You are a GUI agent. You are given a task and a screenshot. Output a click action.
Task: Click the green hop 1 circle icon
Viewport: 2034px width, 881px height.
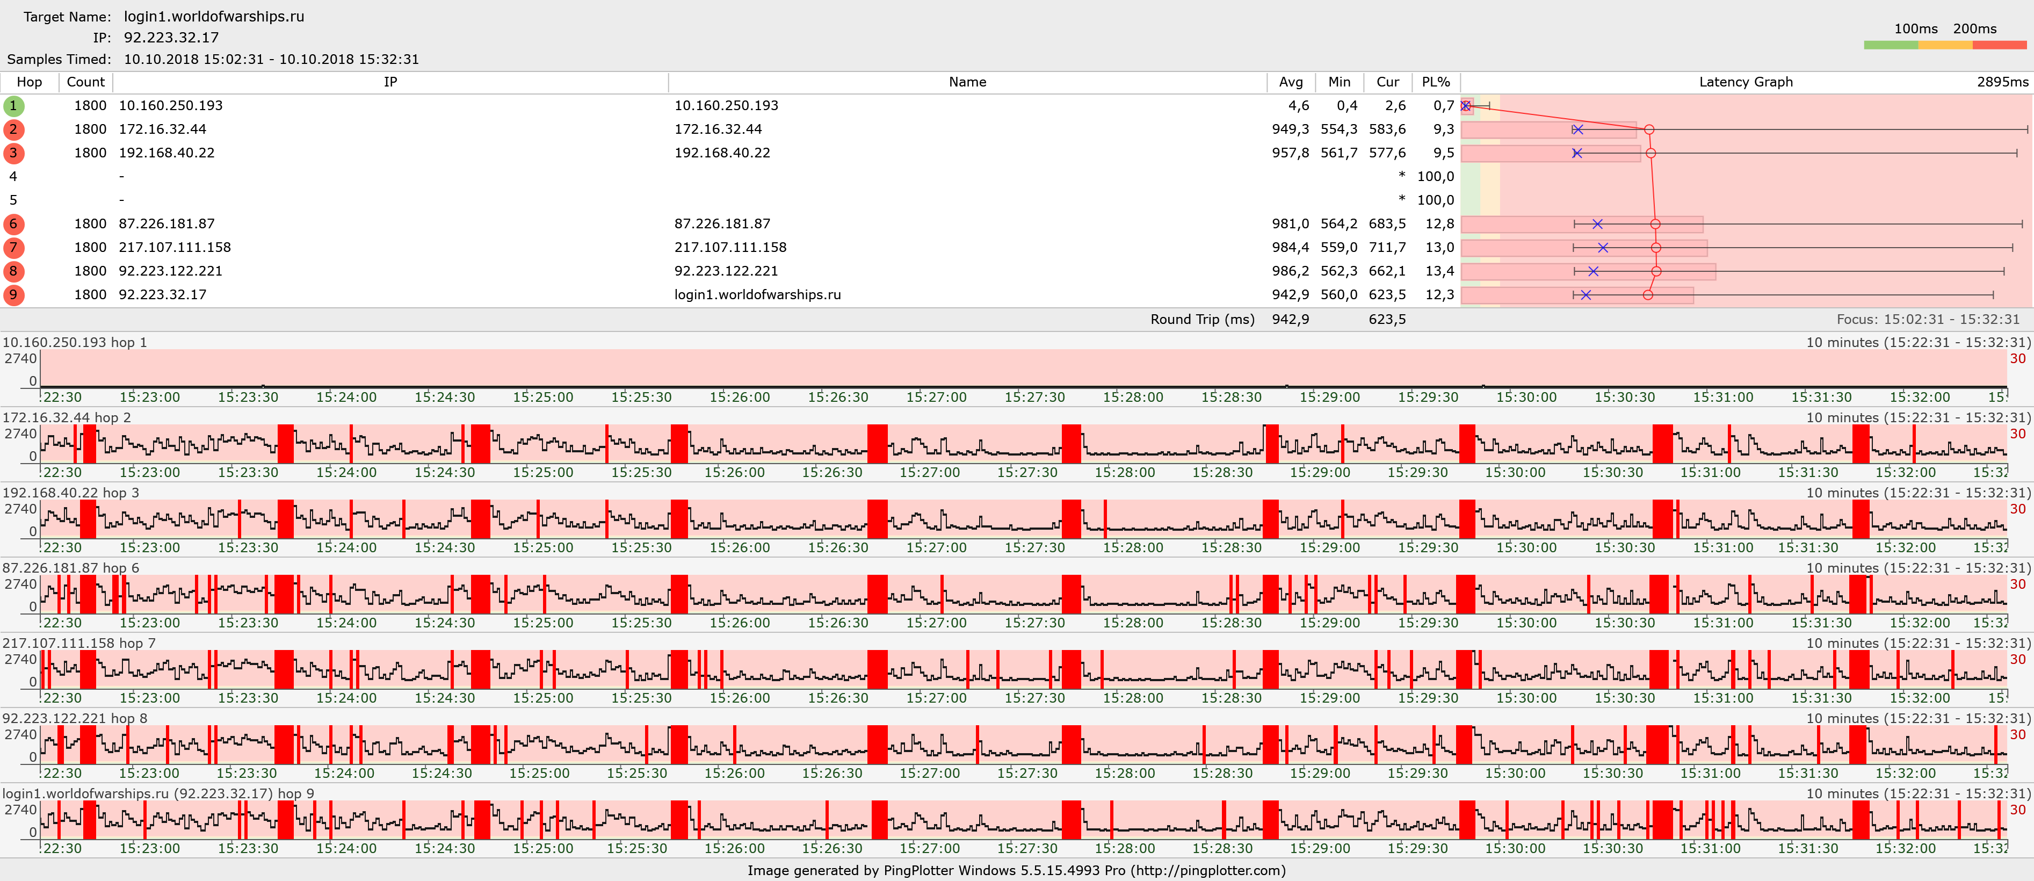13,106
